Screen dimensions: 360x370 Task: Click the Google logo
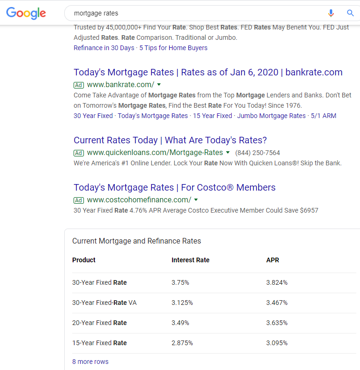point(26,13)
